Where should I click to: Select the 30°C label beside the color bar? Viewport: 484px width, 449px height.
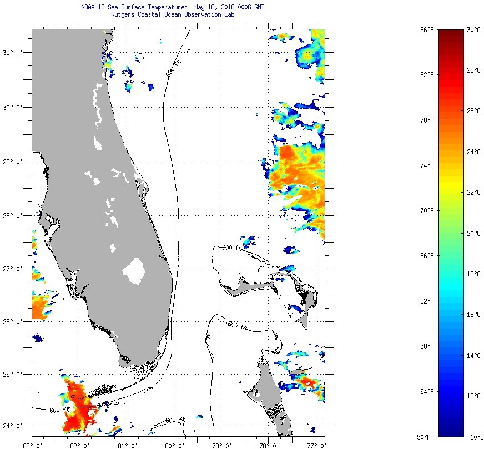coord(472,29)
